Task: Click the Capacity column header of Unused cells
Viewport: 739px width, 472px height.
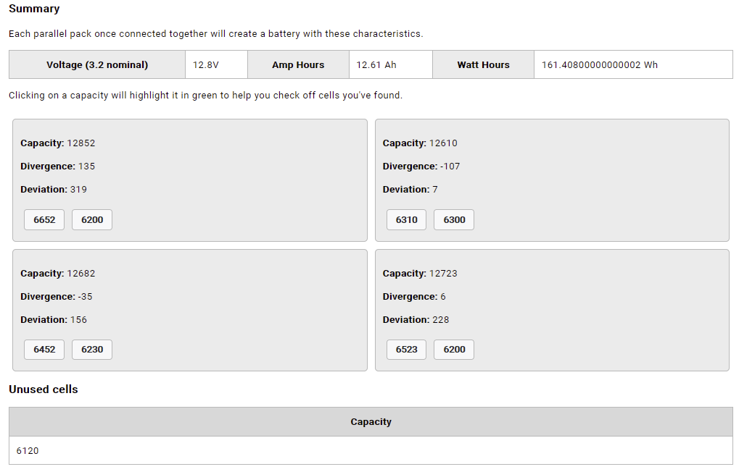Action: (x=371, y=422)
